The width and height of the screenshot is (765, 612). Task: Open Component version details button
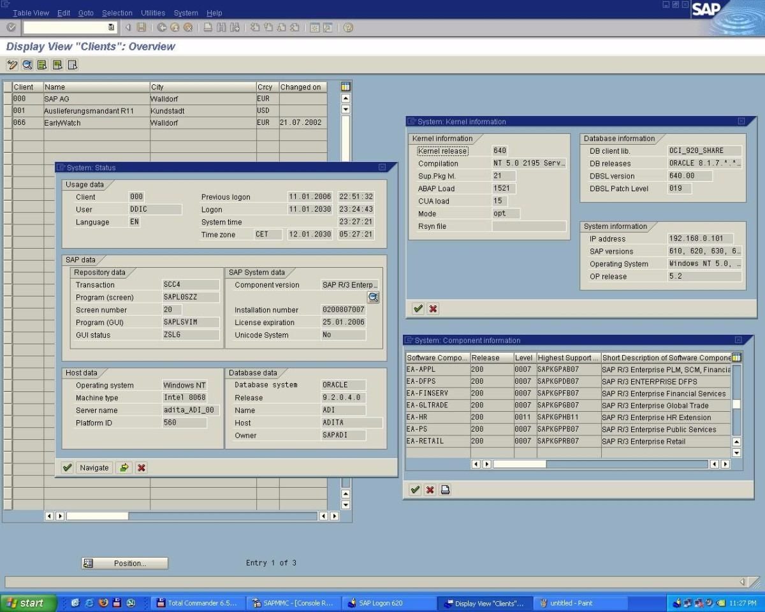tap(374, 297)
